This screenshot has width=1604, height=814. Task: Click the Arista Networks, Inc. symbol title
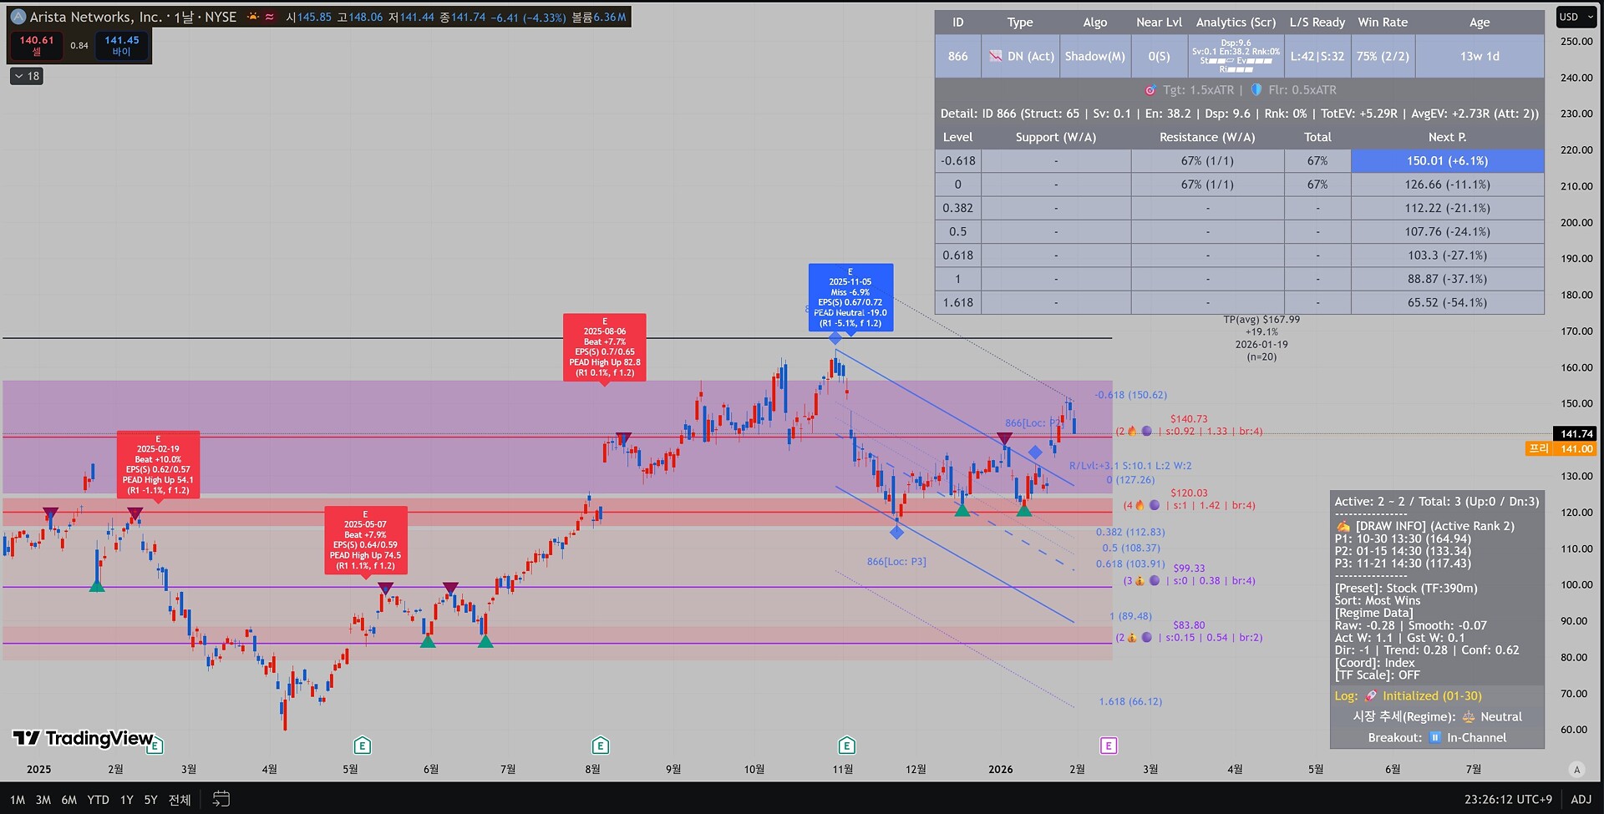(96, 17)
